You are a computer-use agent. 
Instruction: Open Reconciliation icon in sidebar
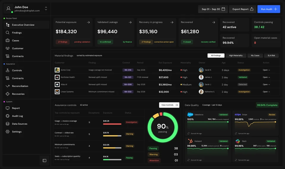point(7,86)
